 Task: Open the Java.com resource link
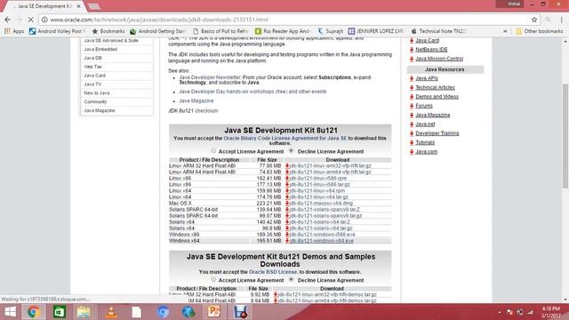tap(427, 152)
